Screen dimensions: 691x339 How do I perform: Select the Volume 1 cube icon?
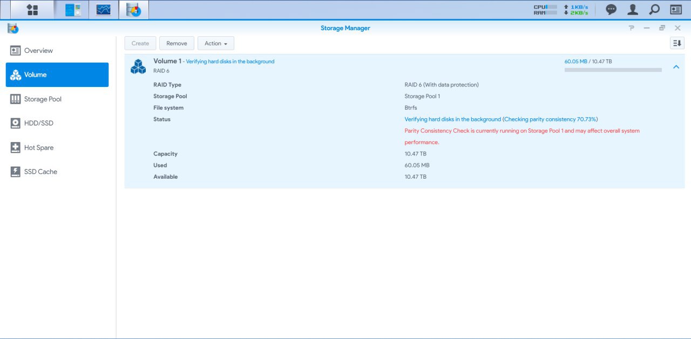tap(138, 66)
